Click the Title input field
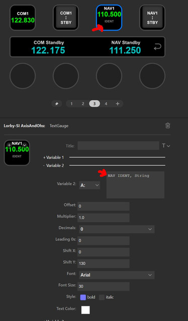 [118, 146]
